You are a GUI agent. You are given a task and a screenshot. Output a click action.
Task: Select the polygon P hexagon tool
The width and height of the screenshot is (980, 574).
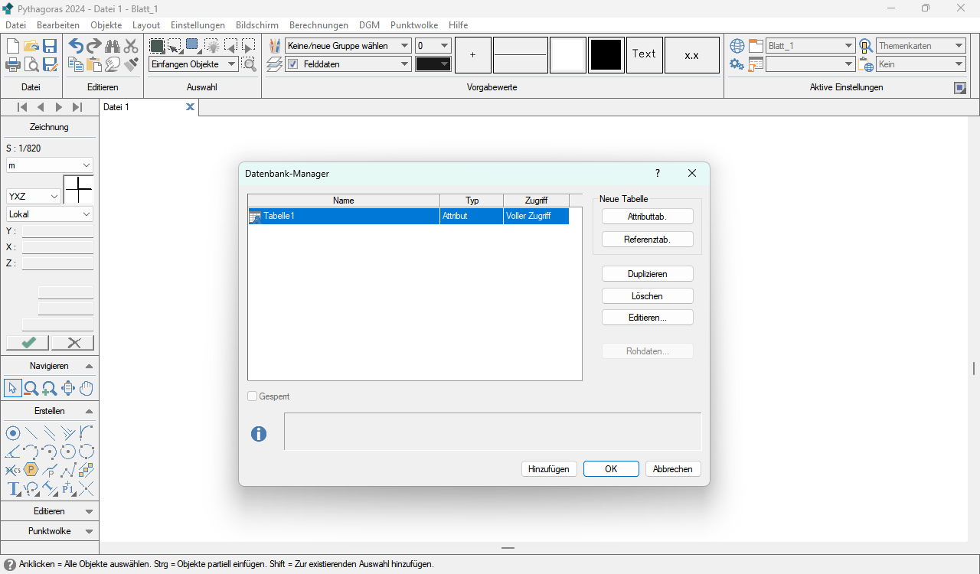coord(31,470)
